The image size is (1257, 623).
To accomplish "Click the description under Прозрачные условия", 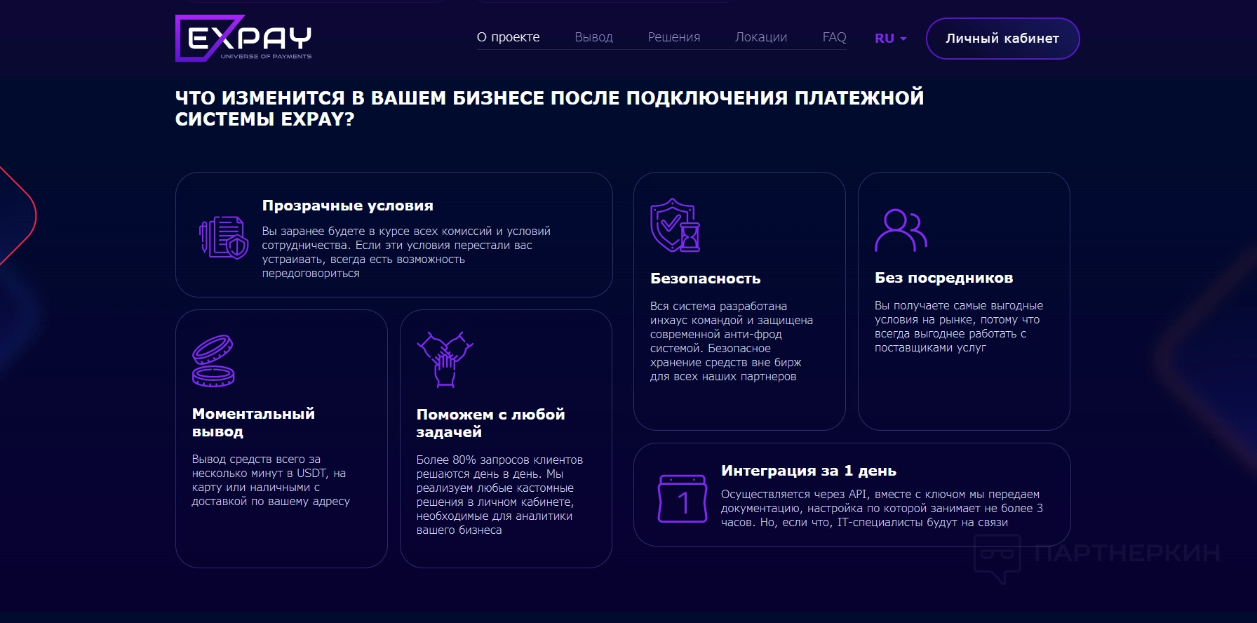I will (x=406, y=252).
